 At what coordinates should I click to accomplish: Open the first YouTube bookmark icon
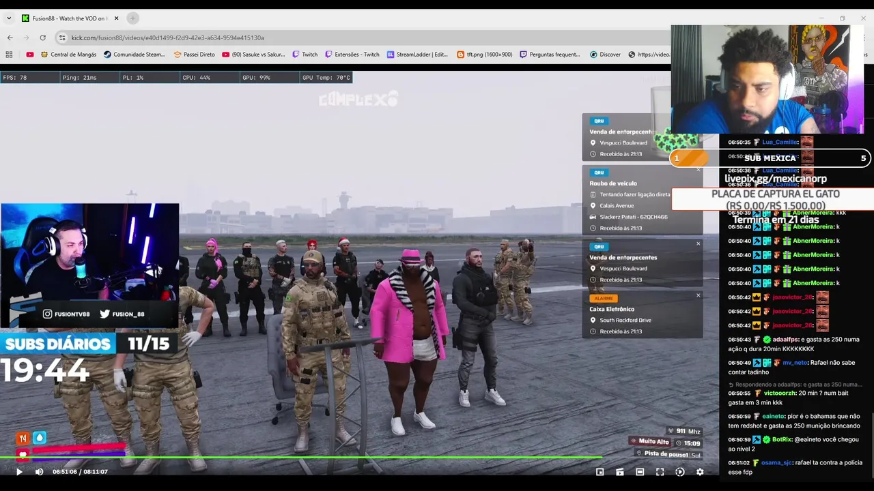point(29,55)
